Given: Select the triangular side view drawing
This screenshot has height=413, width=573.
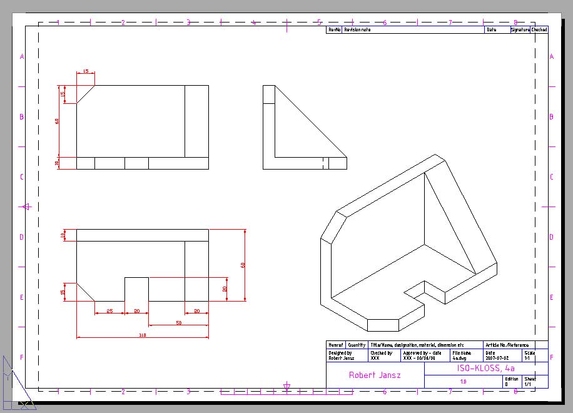Looking at the screenshot, I should [x=305, y=127].
